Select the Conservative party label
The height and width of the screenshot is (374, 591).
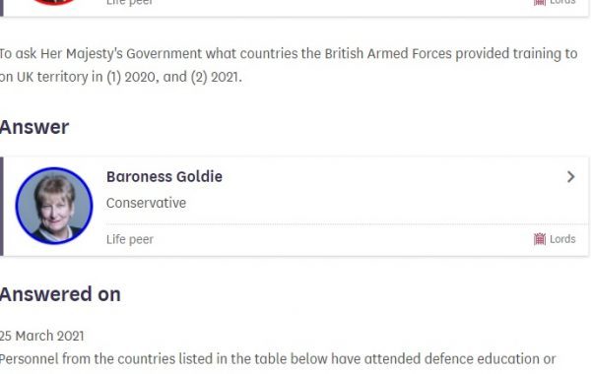pos(146,203)
